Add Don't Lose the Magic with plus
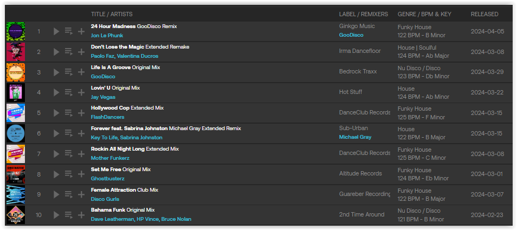The image size is (517, 230). click(81, 52)
